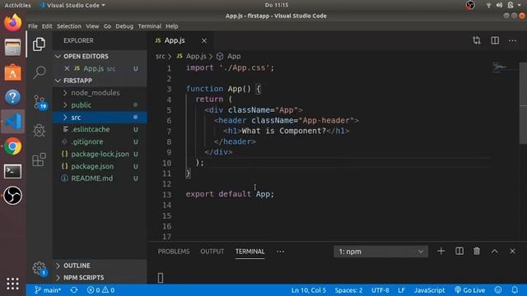Image resolution: width=527 pixels, height=296 pixels.
Task: Open the View menu
Action: (x=92, y=26)
